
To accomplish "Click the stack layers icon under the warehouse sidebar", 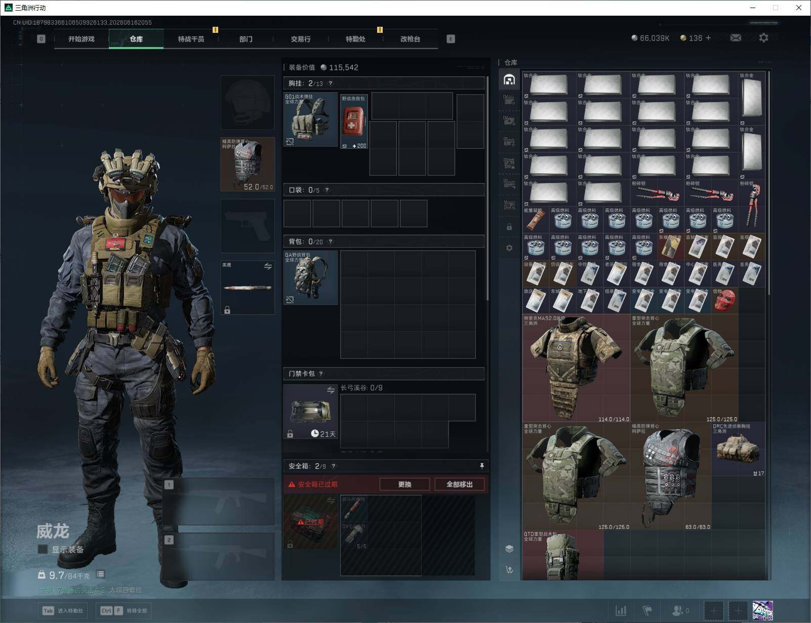I will click(x=509, y=549).
